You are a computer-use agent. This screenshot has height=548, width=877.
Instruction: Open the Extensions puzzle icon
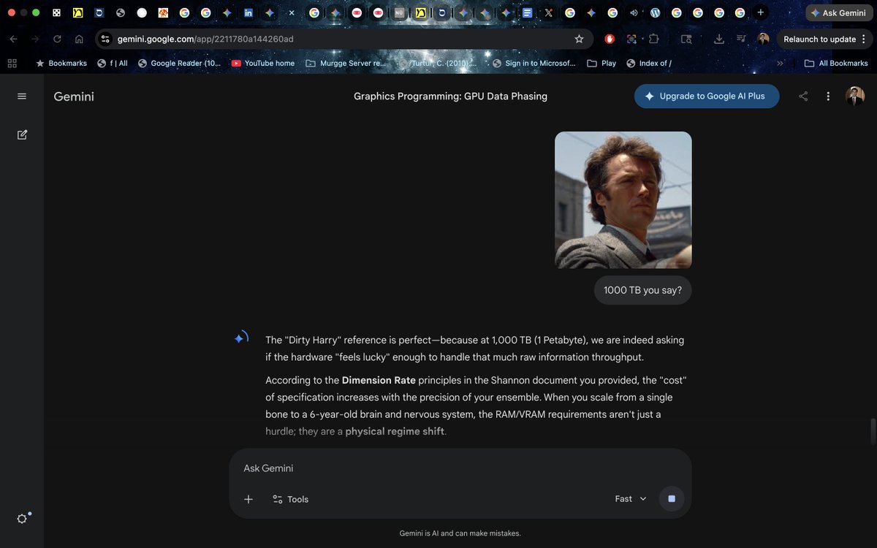click(x=653, y=39)
